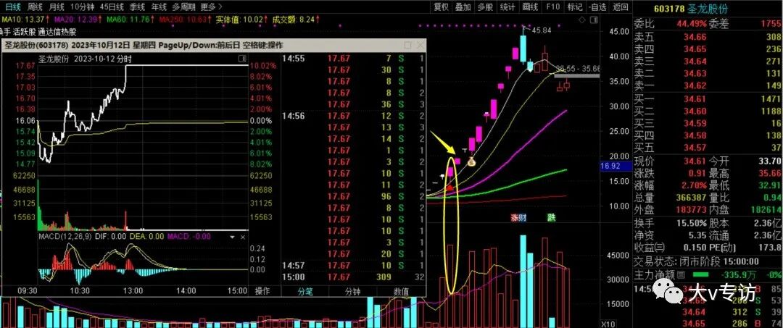This screenshot has height=328, width=783.
Task: Select the 10分钟 period tab
Action: coord(82,7)
